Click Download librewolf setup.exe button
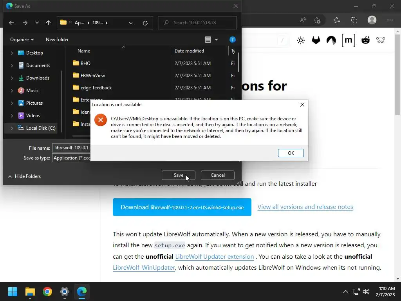The width and height of the screenshot is (401, 301). [x=182, y=207]
